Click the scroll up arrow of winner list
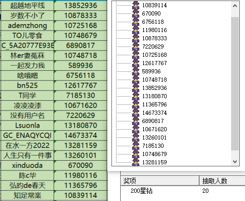245x201 pixels. click(x=235, y=6)
